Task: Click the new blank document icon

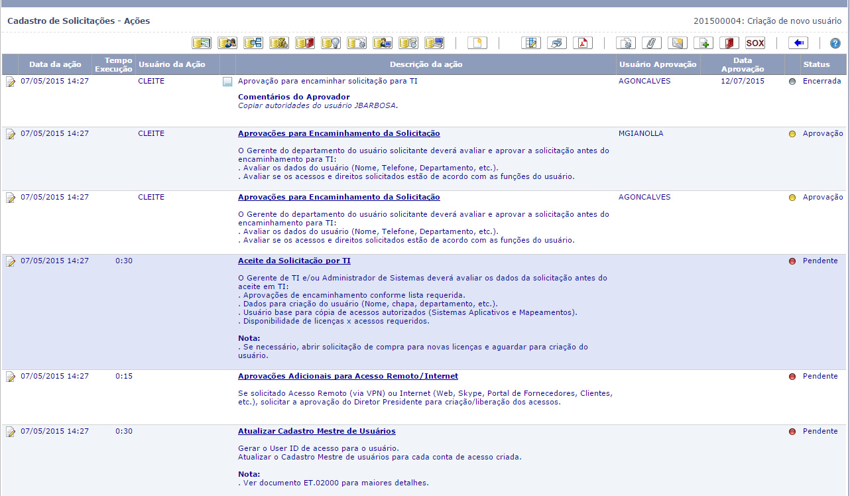Action: [x=477, y=43]
